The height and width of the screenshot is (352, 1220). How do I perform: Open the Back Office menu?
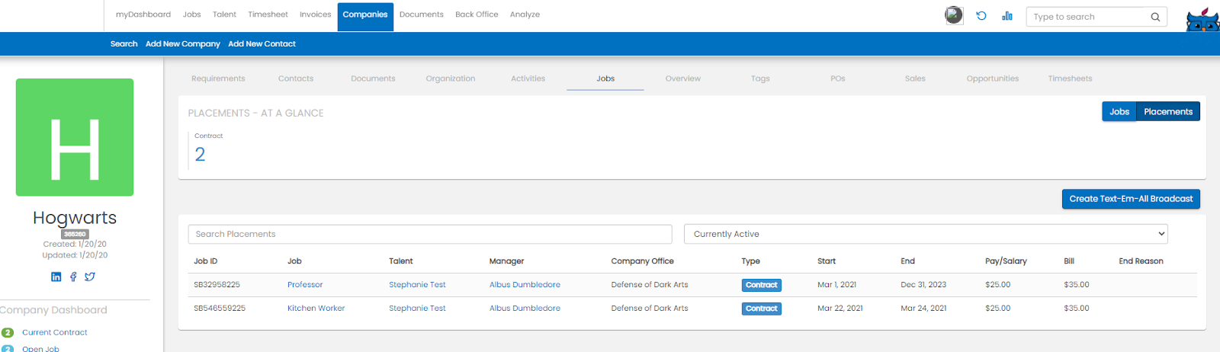(477, 14)
